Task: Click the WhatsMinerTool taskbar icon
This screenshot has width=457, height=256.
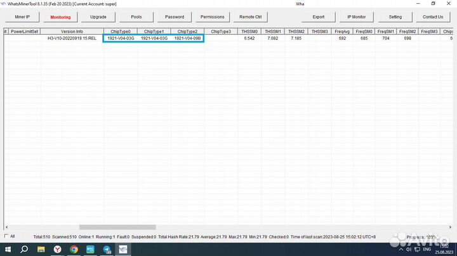Action: click(x=123, y=250)
